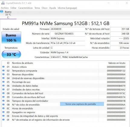Screen dimensions: 130x127
Task: Click the status dot for Comandos de lectura del host
Action: 3,93
